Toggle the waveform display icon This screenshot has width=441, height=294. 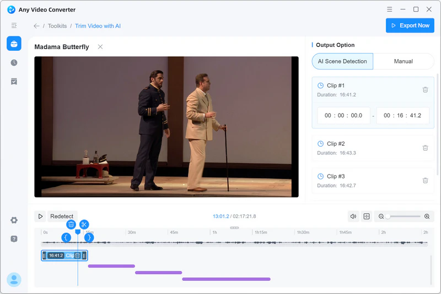367,216
